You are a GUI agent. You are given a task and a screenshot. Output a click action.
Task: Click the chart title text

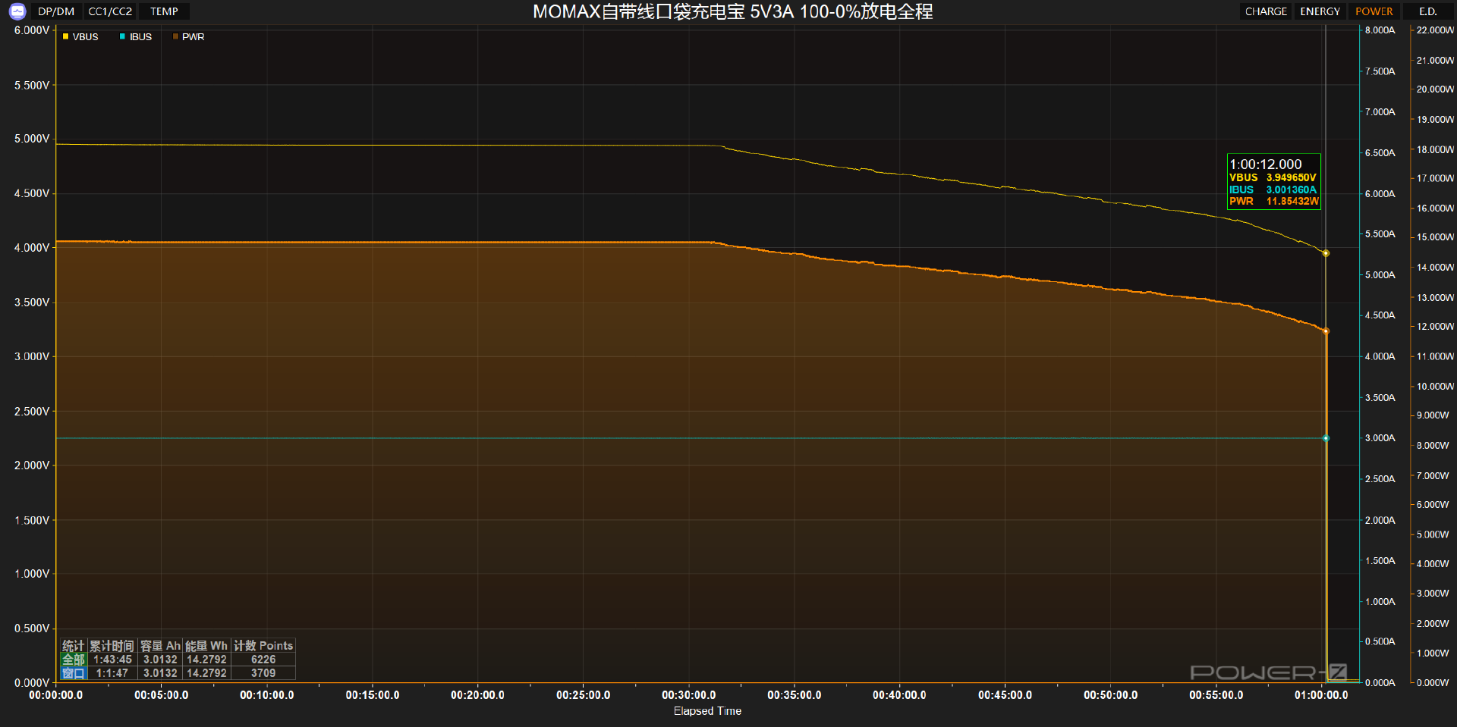tap(732, 11)
